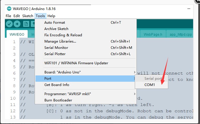This screenshot has height=124, width=200.
Task: Open WiFi101 / WiFiNINA Firmware Updater
Action: (x=86, y=63)
